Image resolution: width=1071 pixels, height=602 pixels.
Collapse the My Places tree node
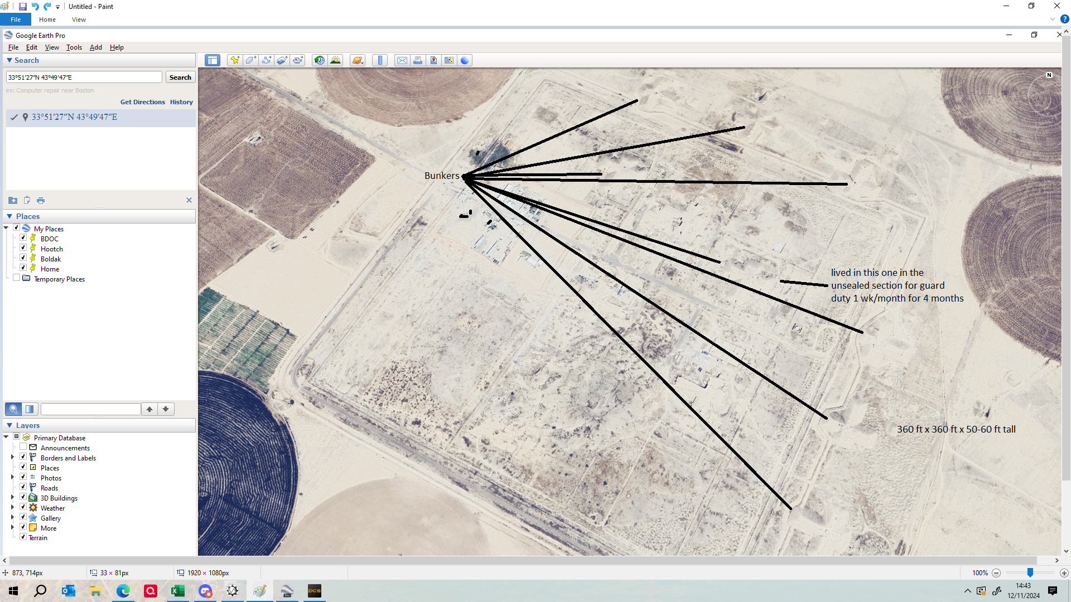tap(6, 228)
